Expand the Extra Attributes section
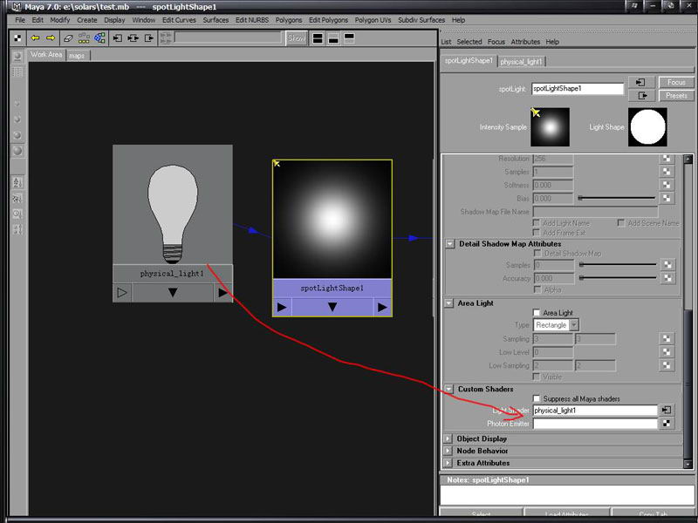The height and width of the screenshot is (523, 698). click(x=448, y=463)
